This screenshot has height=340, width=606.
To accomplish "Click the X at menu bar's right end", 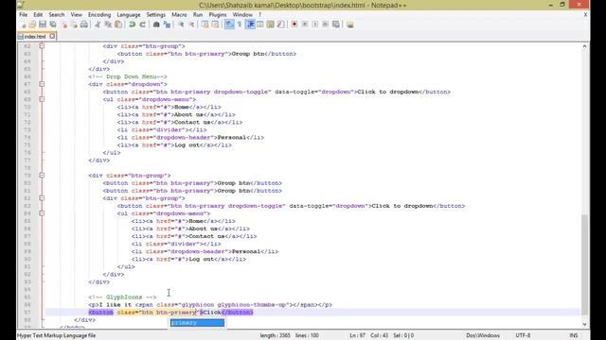I will pyautogui.click(x=585, y=15).
